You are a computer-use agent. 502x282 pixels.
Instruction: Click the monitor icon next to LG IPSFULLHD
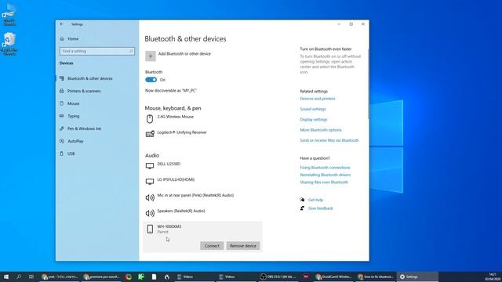[x=150, y=182]
